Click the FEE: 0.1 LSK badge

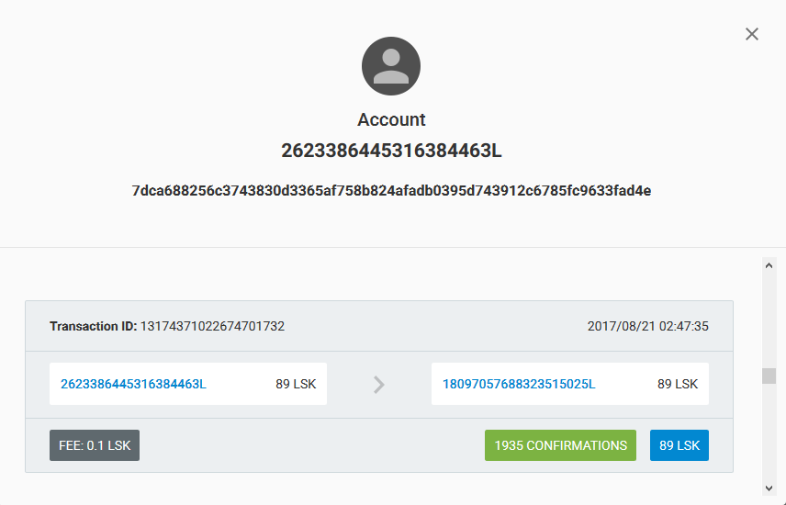pos(95,445)
